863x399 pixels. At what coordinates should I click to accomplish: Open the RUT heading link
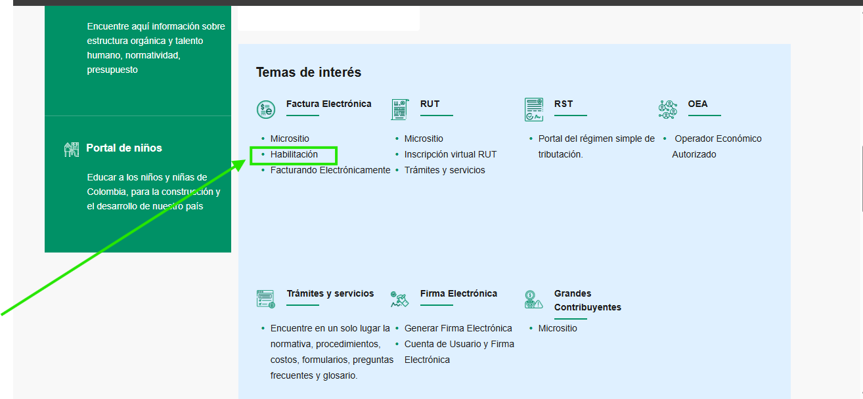pyautogui.click(x=430, y=104)
